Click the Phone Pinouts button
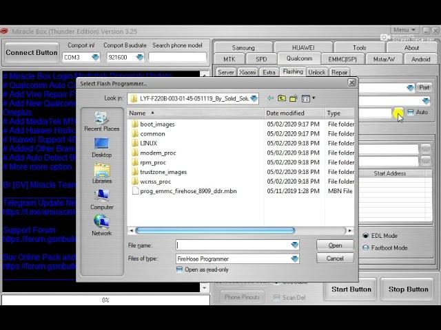 (242, 297)
